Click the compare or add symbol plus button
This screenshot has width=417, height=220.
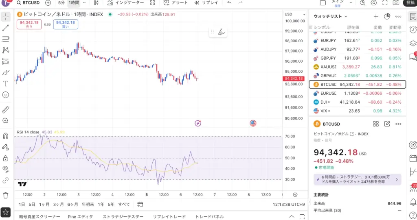tap(48, 3)
